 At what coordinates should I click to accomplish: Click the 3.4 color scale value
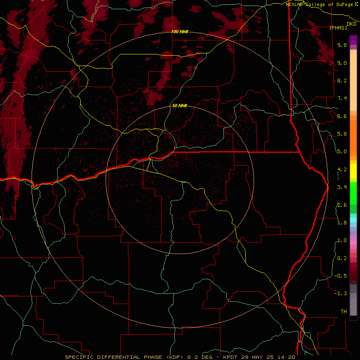click(342, 187)
